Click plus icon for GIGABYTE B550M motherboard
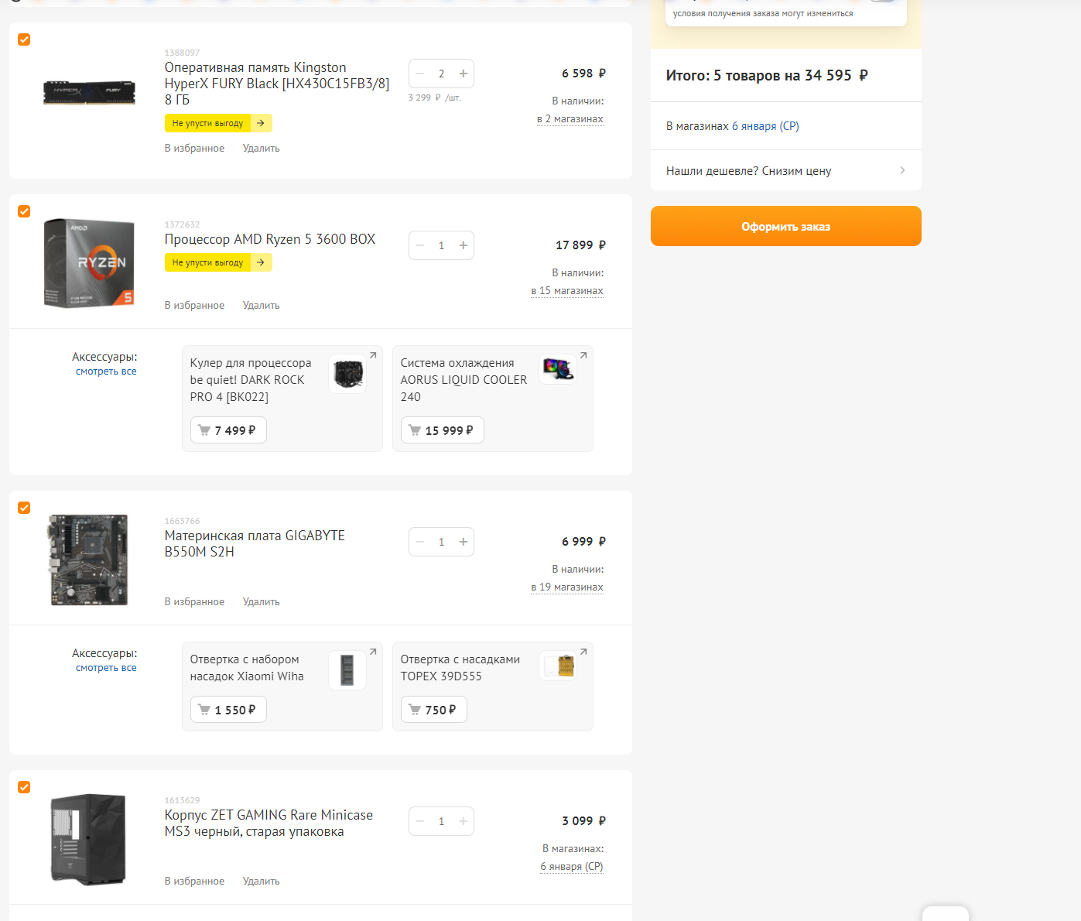Screen dimensions: 1081x921 [x=463, y=542]
